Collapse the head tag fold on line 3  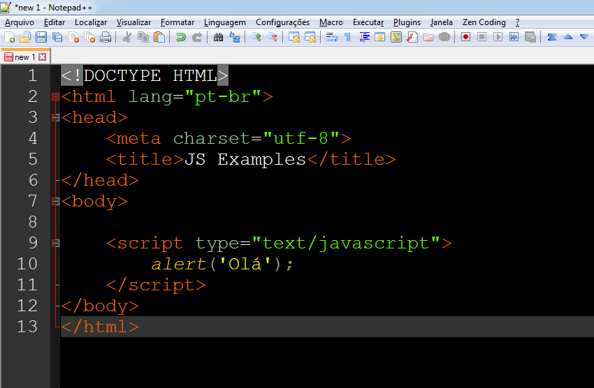pos(56,118)
